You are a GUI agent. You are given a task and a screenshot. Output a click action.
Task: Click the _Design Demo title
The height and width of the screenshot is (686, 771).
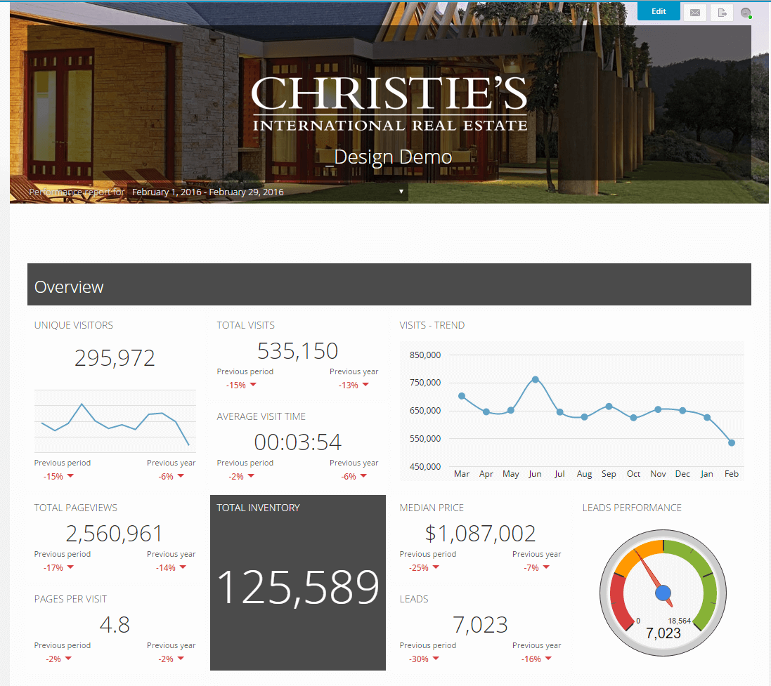[x=389, y=157]
